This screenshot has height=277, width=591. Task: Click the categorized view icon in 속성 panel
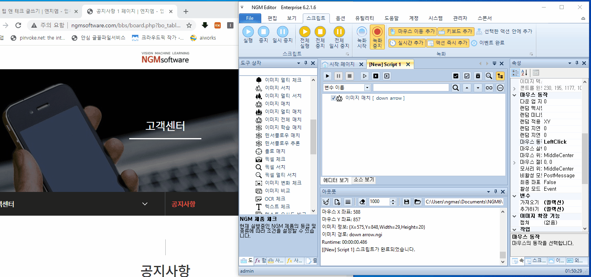(515, 73)
